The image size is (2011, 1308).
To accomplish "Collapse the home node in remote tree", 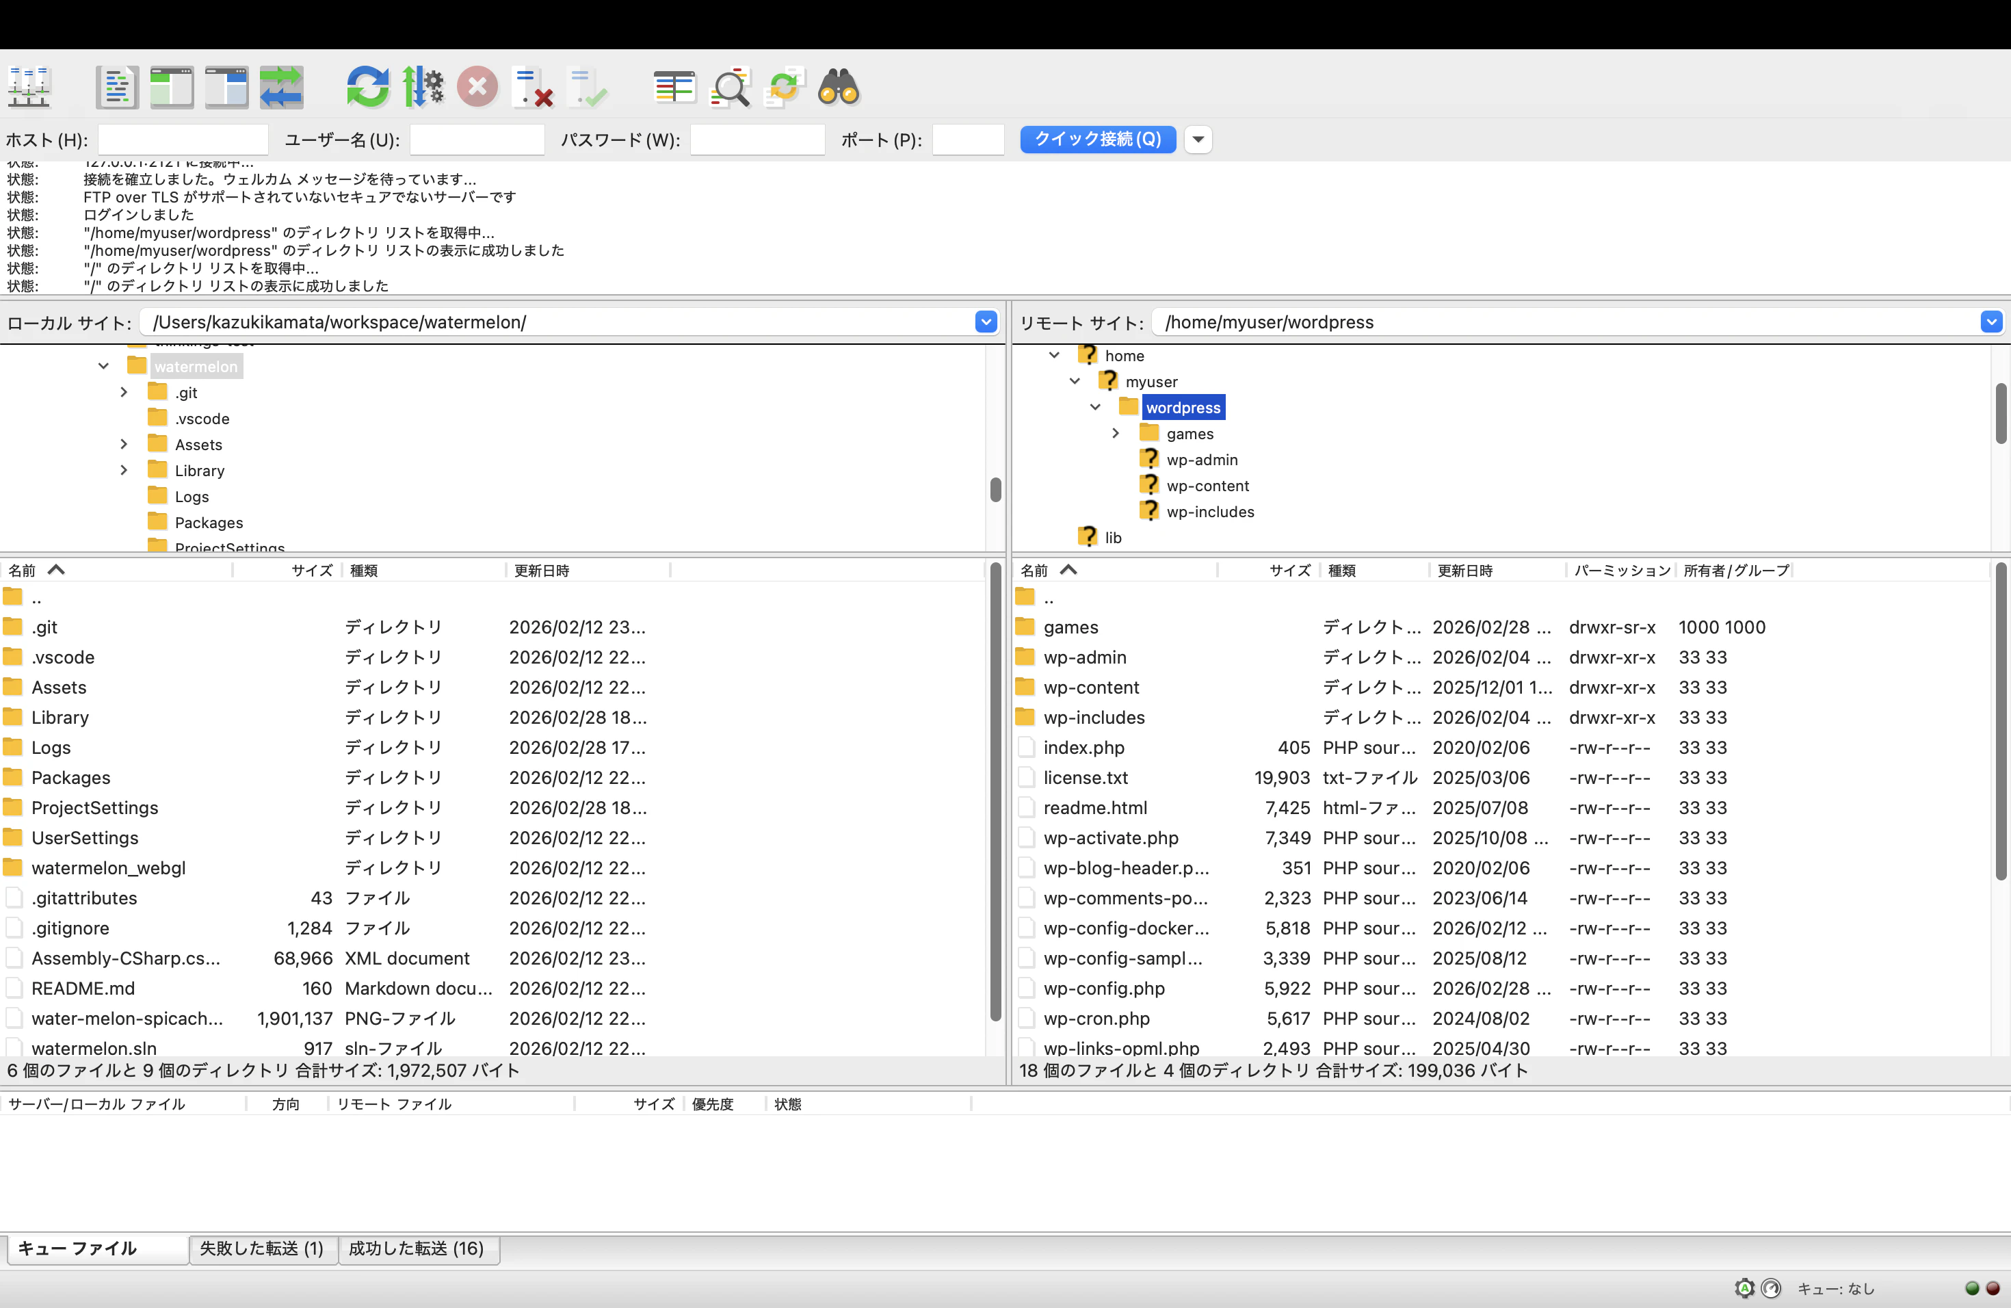I will coord(1055,355).
